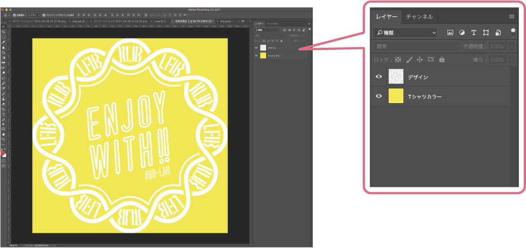Click the lock position icon in enlarged Layers panel
Viewport: 526px width, 248px height.
click(420, 59)
